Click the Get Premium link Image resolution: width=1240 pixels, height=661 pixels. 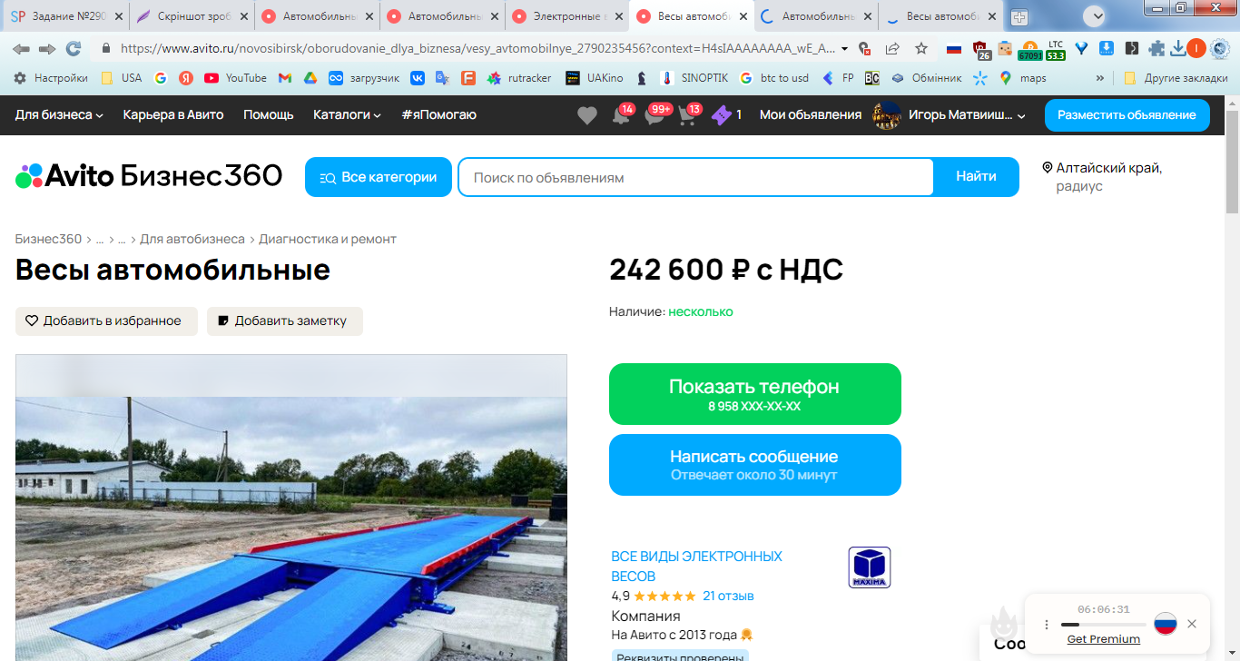tap(1104, 639)
